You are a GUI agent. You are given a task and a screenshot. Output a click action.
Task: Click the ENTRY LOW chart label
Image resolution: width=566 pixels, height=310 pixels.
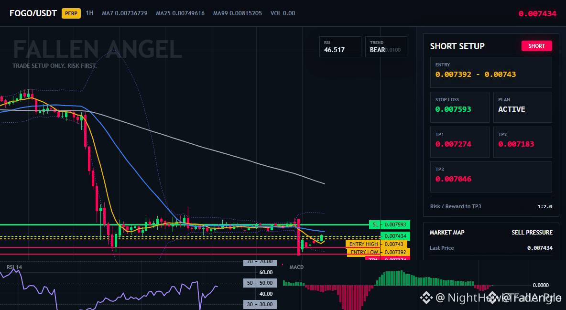[x=364, y=252]
